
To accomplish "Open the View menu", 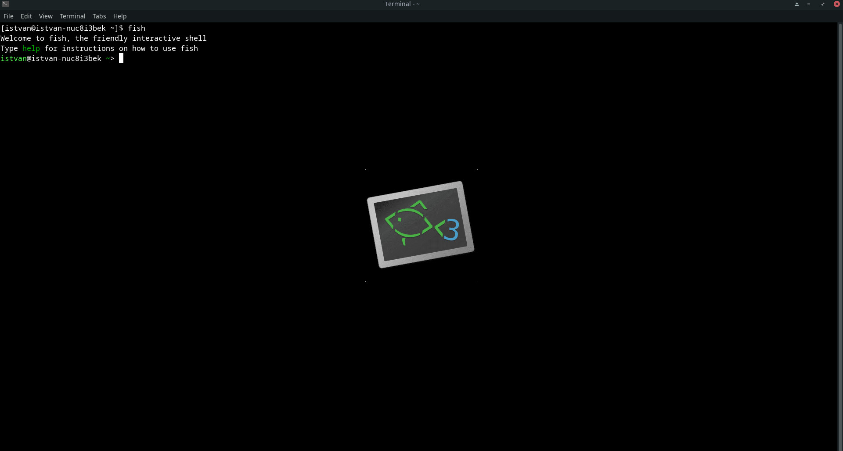I will pos(45,16).
